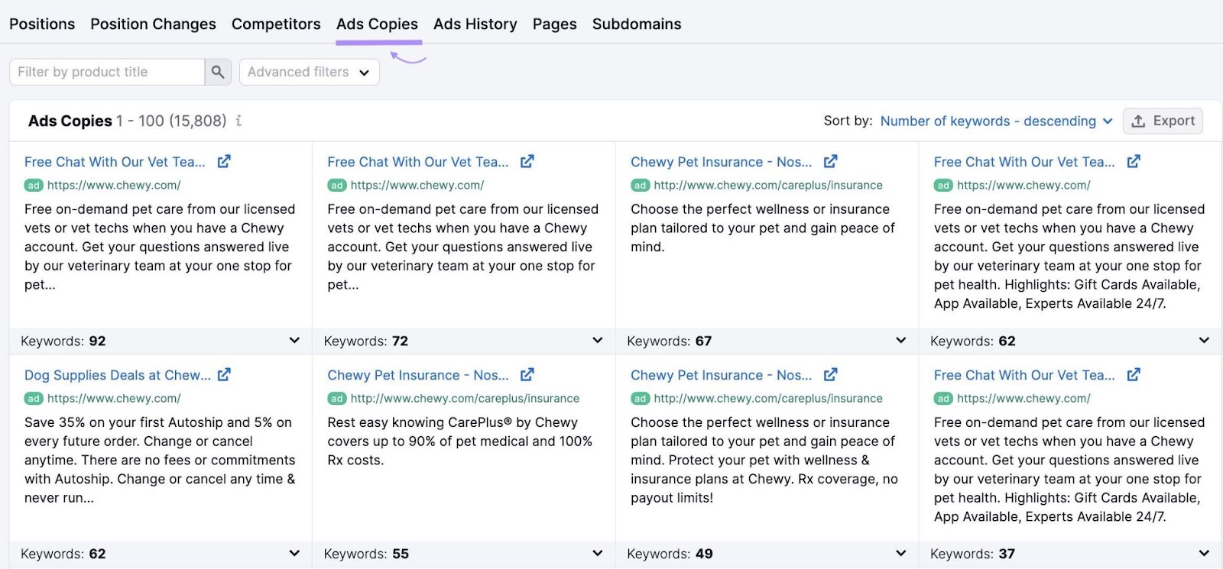Open external link icon of 92-keyword ad
Screen dimensions: 1223x569
tap(224, 161)
